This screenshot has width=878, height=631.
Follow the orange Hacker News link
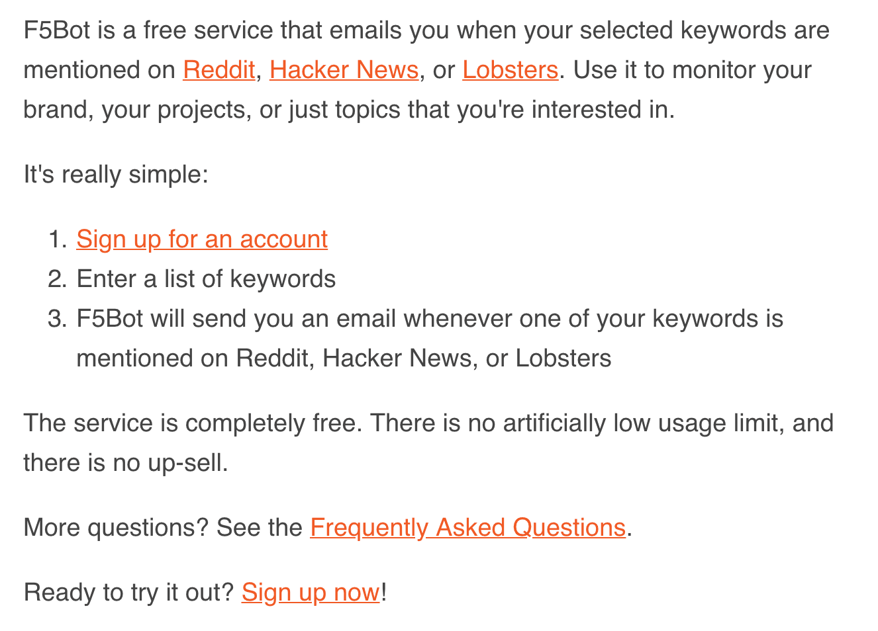(x=344, y=70)
